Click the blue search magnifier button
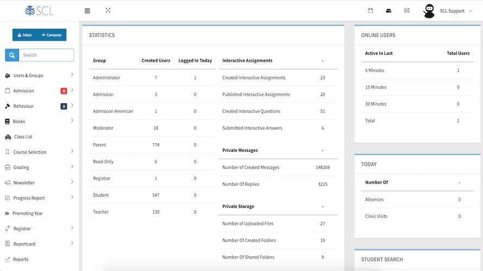This screenshot has width=483, height=271. tap(12, 55)
